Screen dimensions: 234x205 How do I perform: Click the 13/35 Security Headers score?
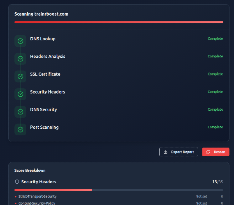pos(218,182)
